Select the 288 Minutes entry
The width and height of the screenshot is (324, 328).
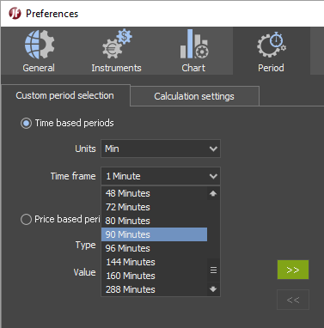154,289
